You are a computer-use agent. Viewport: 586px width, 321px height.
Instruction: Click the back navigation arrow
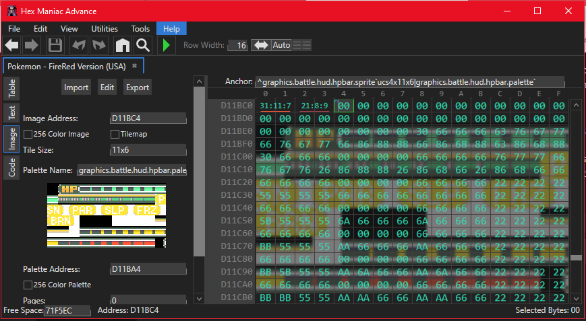(11, 45)
